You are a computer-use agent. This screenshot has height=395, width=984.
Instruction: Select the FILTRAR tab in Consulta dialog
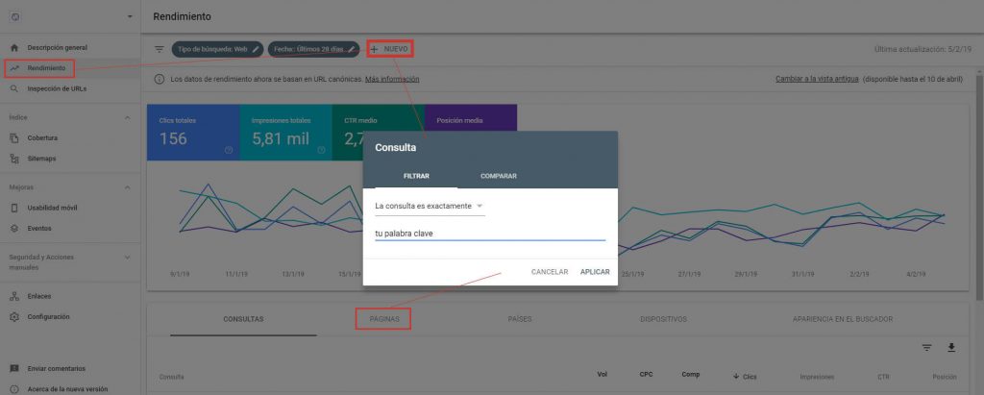[416, 177]
